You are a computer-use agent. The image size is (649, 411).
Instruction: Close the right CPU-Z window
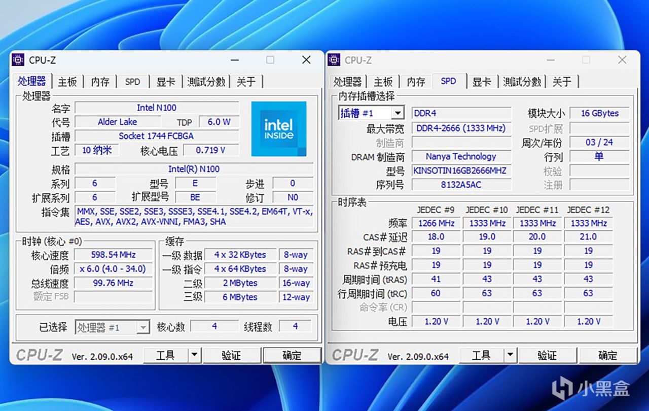point(622,60)
